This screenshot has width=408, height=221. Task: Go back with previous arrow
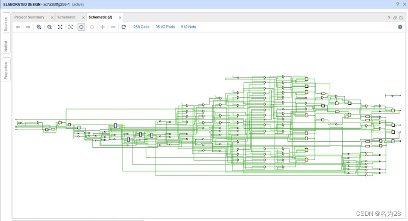click(x=18, y=27)
